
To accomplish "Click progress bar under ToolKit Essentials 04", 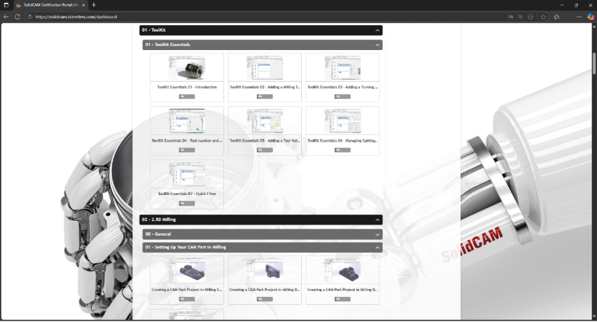I will [186, 149].
